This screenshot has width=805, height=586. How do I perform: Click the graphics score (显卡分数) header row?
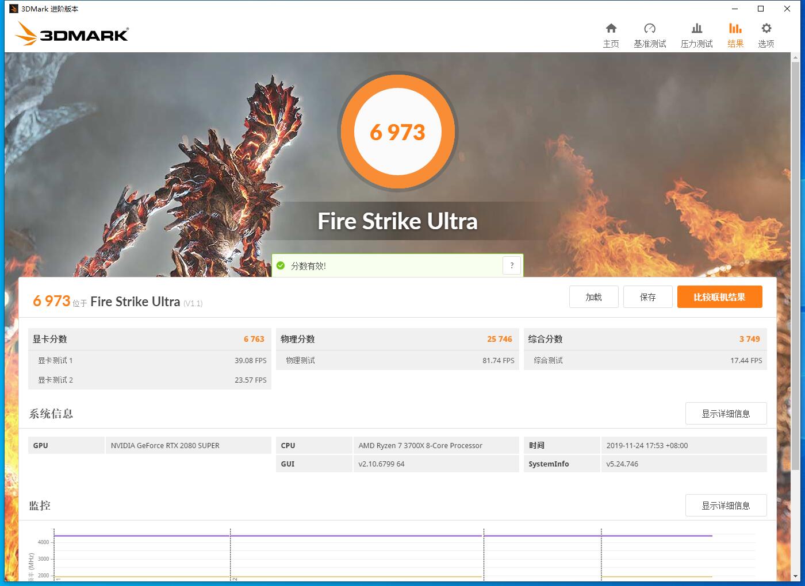point(149,339)
